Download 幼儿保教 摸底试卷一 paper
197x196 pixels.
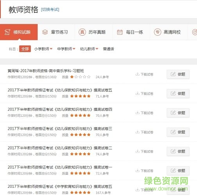pos(144,171)
